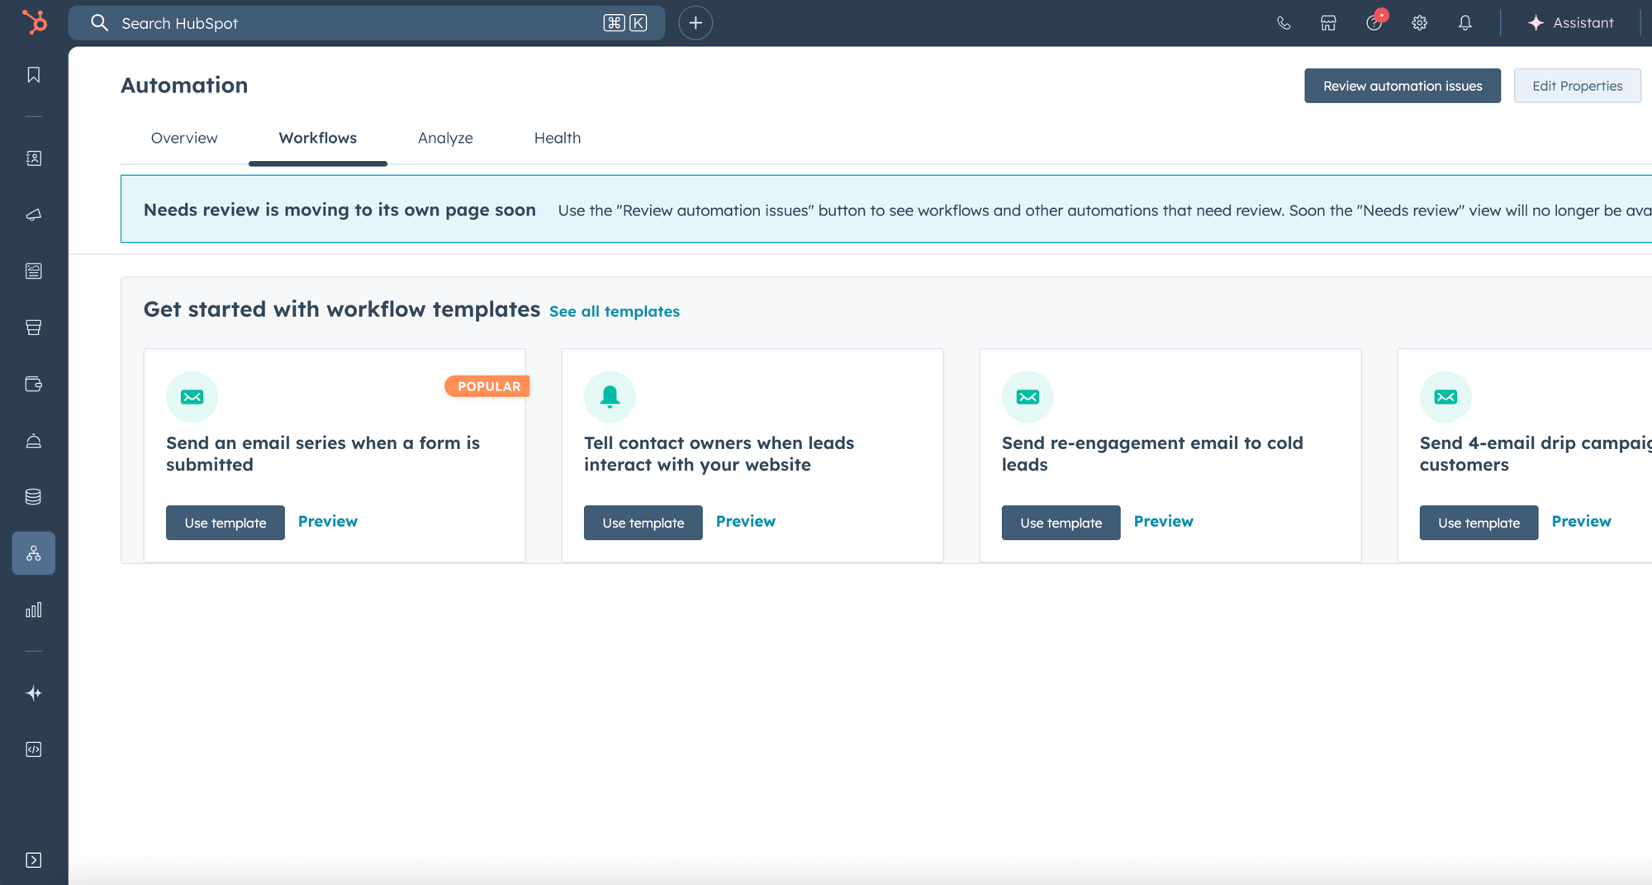Click 'Send an email series when a form is submitted' title
The image size is (1652, 885).
[323, 453]
